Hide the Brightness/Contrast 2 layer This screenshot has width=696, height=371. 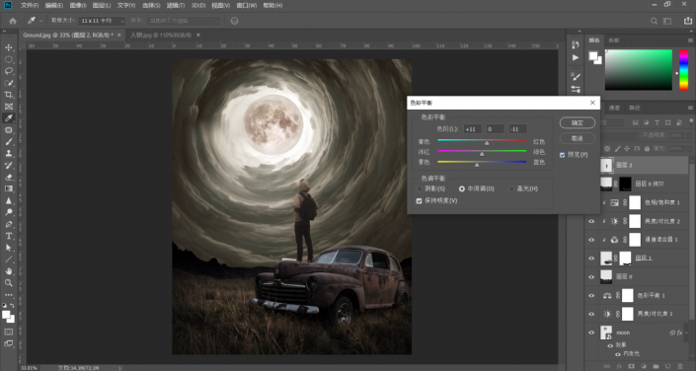tap(591, 221)
